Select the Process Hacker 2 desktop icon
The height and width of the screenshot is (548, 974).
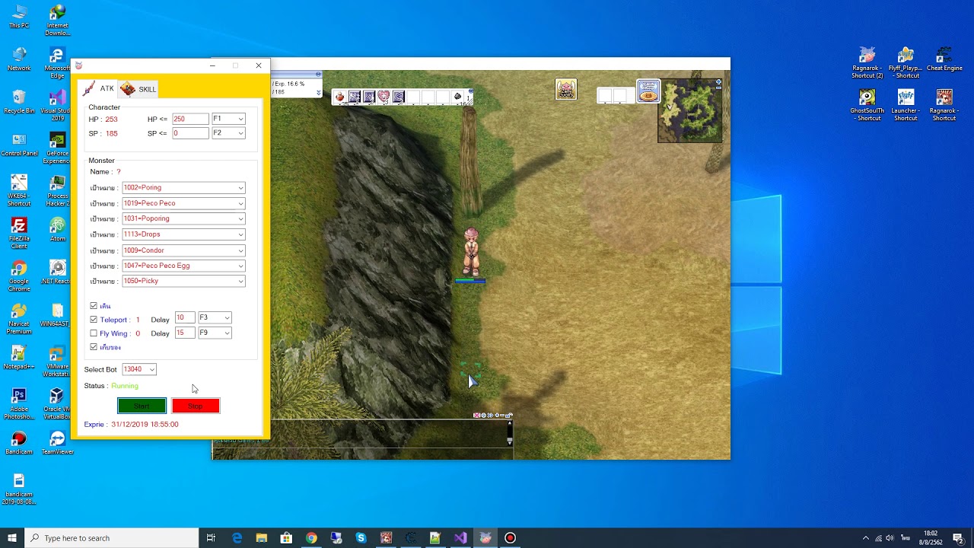(x=57, y=191)
